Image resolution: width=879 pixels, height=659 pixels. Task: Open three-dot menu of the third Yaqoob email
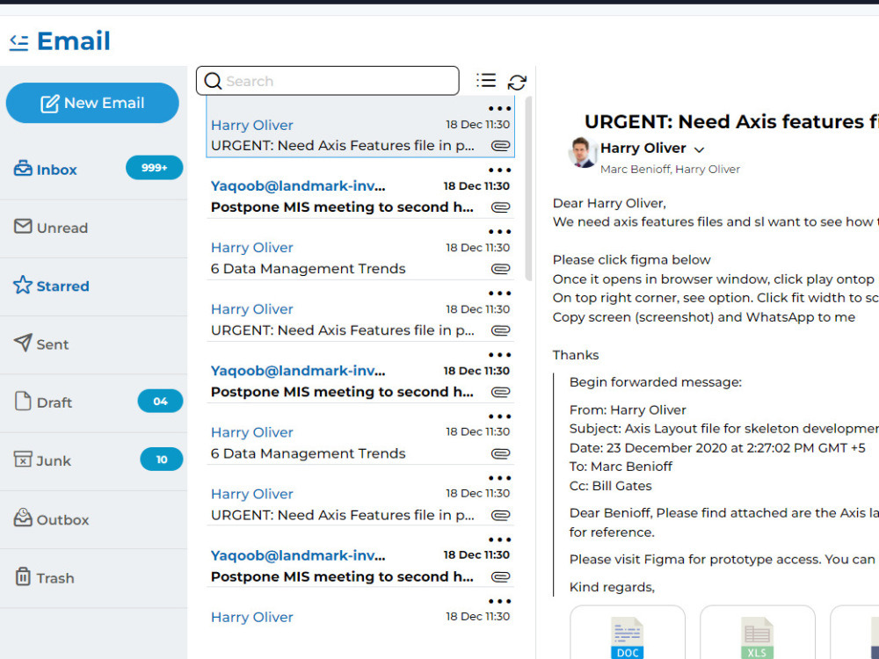pyautogui.click(x=499, y=540)
